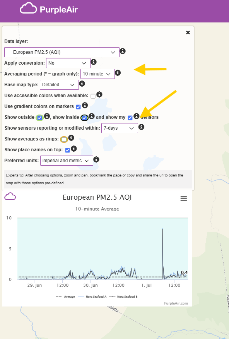Toggle Nora Seafood A series in legend

click(x=92, y=296)
